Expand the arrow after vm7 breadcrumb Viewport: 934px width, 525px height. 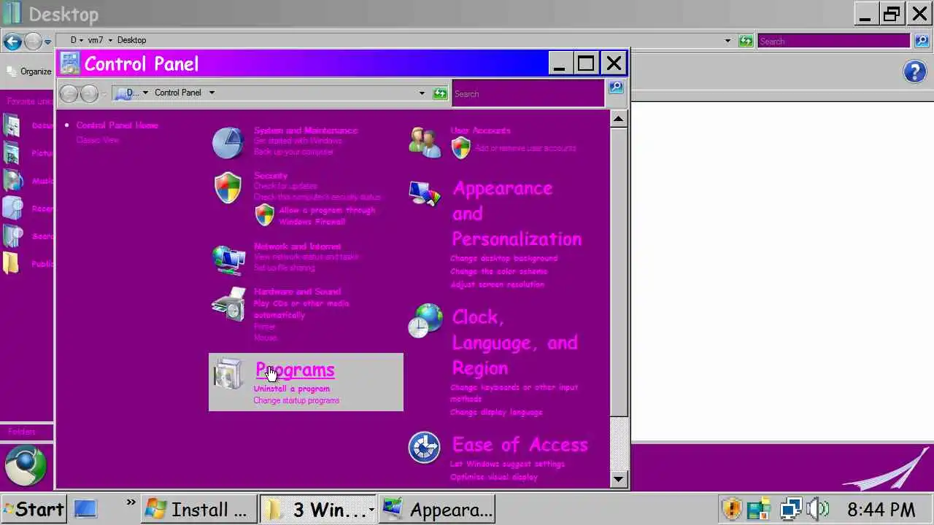(110, 40)
